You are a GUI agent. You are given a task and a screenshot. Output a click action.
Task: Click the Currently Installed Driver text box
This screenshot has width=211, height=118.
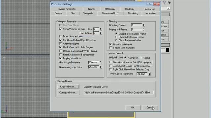click(119, 92)
